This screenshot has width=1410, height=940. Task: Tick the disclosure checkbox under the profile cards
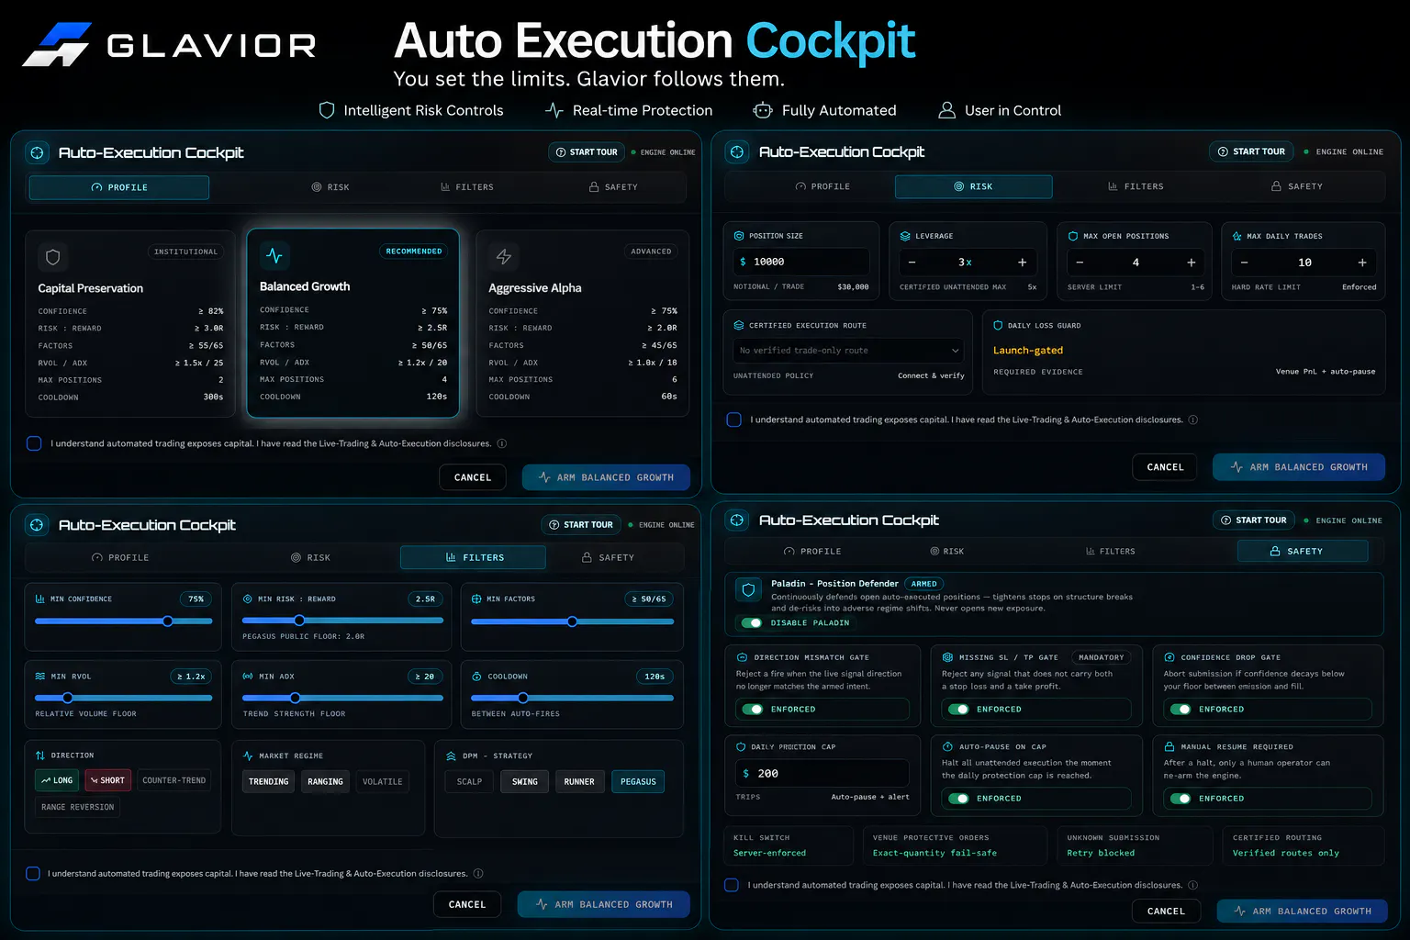(34, 443)
